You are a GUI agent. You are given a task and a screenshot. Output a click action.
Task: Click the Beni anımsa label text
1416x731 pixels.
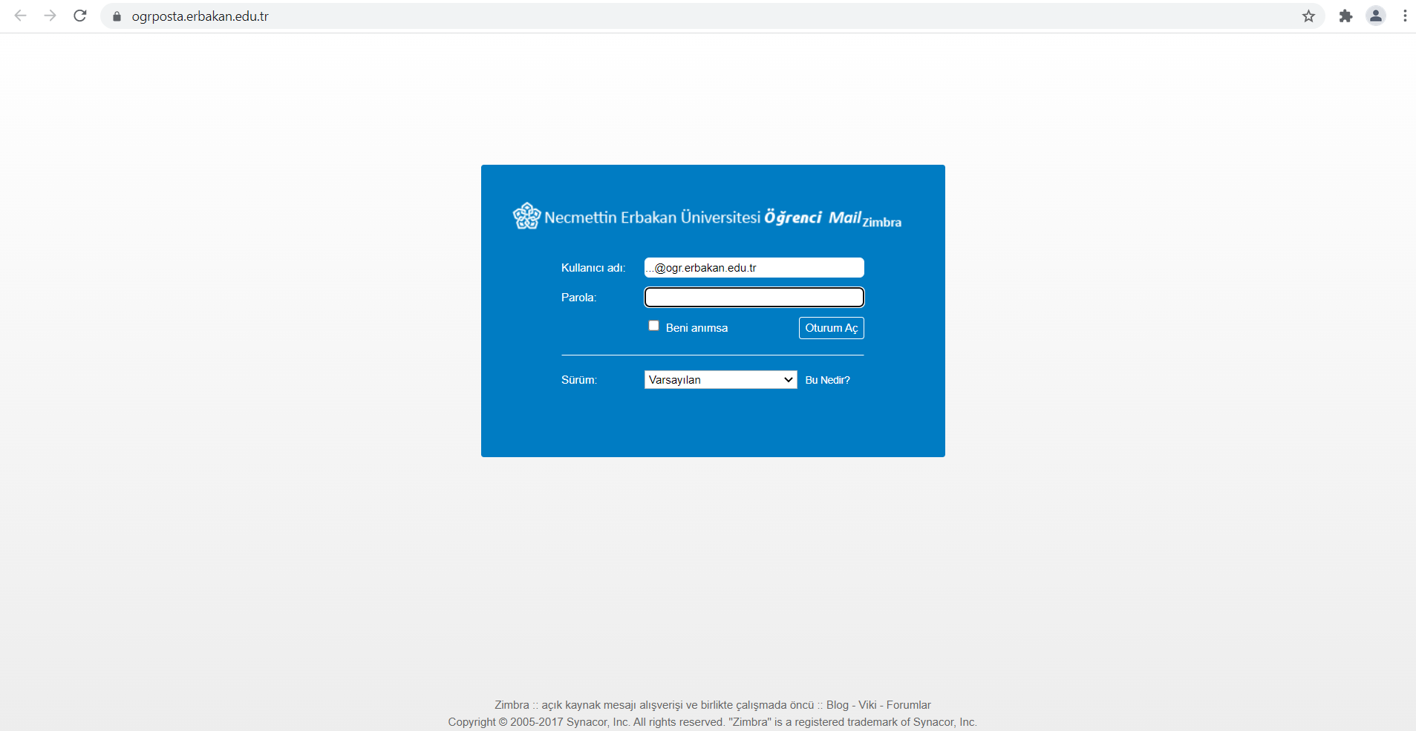click(696, 328)
